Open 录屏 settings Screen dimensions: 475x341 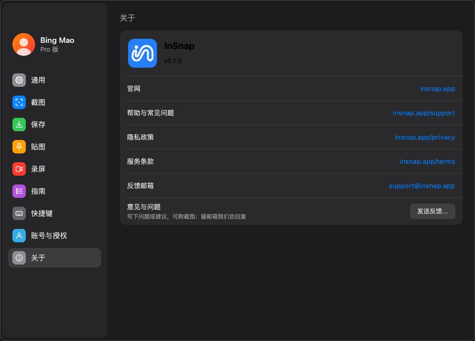click(55, 169)
